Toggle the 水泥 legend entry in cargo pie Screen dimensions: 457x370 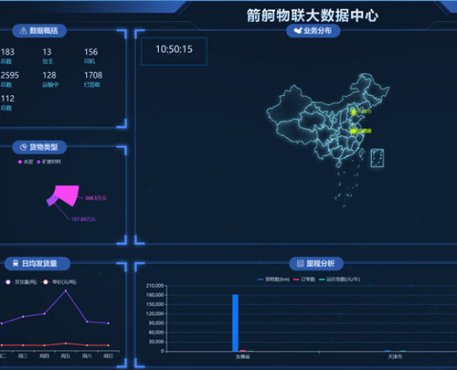pos(26,162)
